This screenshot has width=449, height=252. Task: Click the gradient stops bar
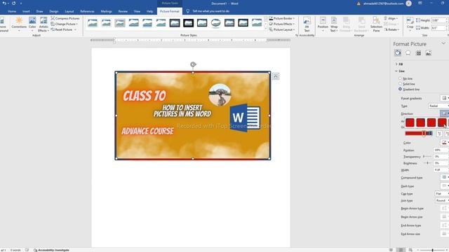click(419, 133)
